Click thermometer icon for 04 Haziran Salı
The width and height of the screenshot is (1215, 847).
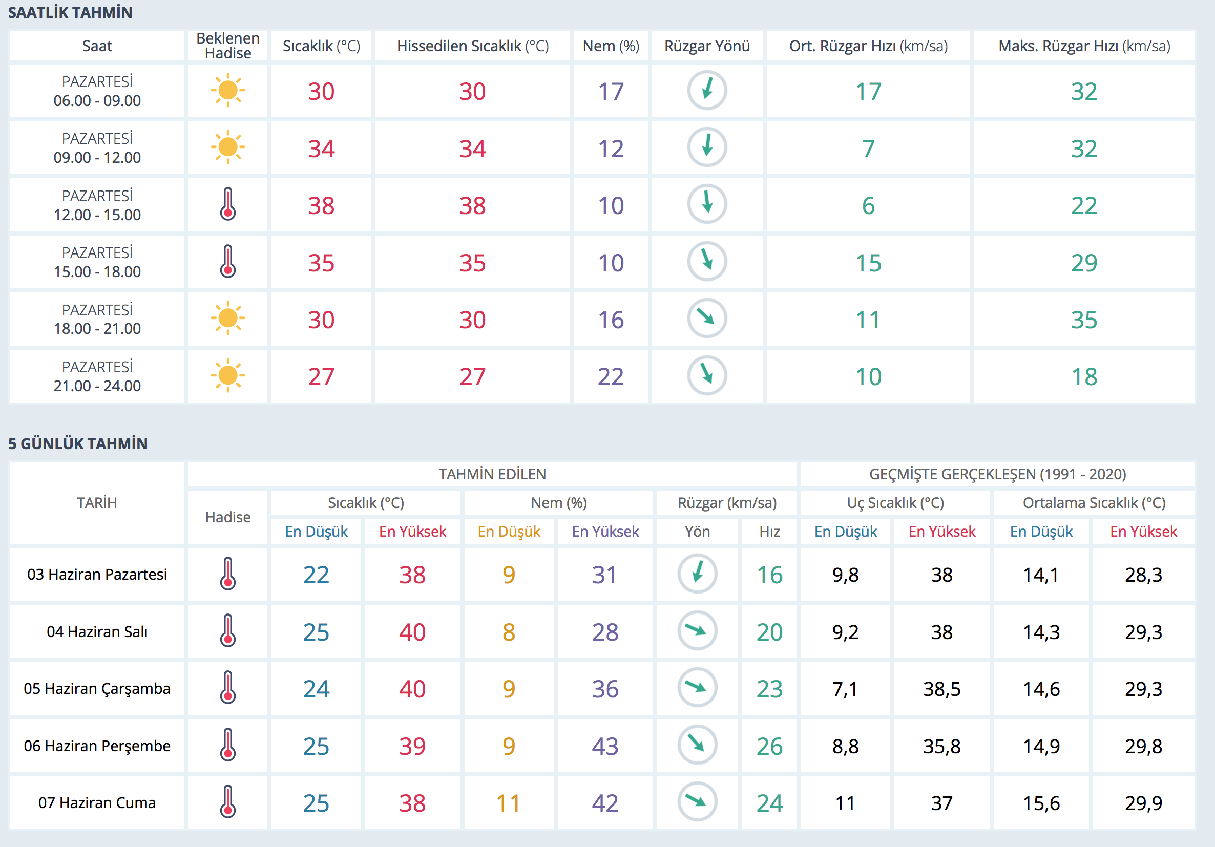point(227,630)
